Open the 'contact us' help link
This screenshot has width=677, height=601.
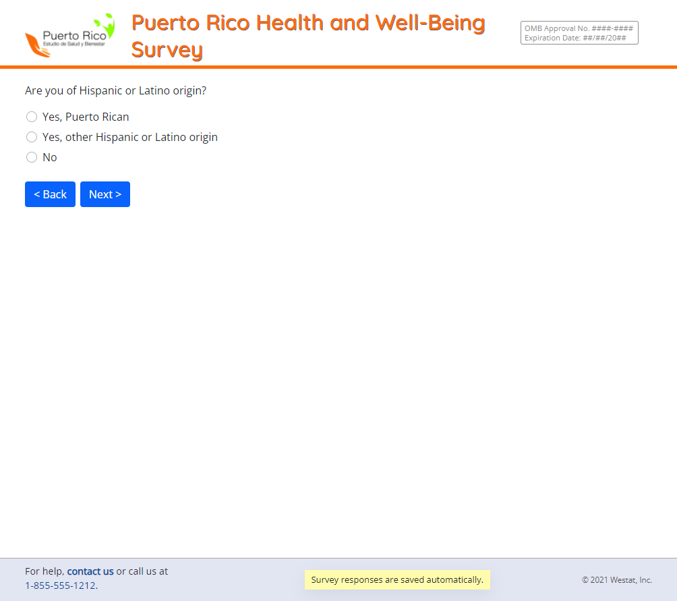point(90,571)
